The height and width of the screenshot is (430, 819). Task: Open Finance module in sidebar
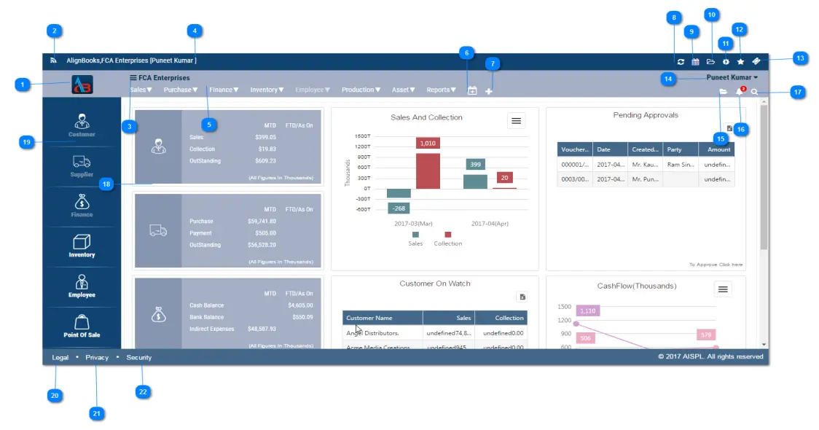(x=82, y=206)
